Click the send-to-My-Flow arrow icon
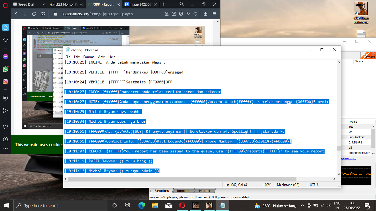Image resolution: width=376 pixels, height=211 pixels. (x=188, y=14)
